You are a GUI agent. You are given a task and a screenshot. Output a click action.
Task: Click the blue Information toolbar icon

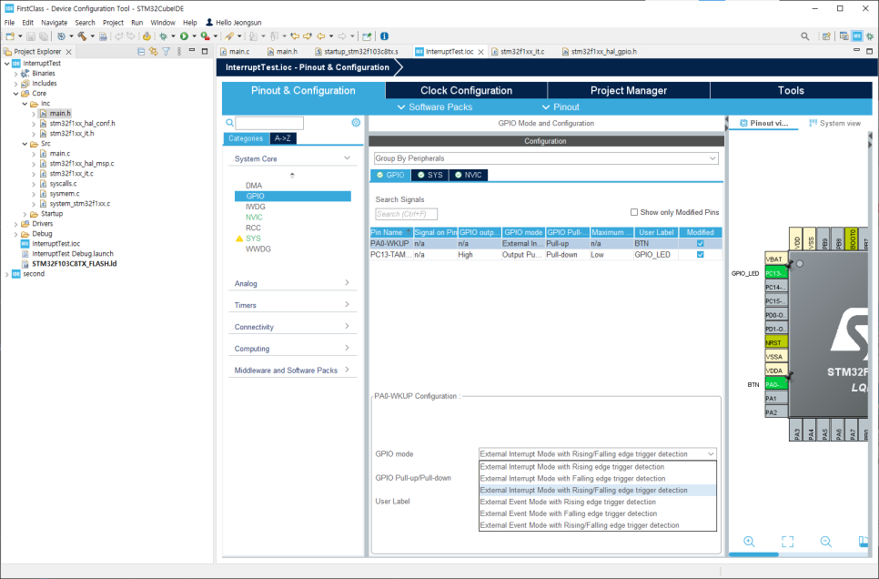coord(385,36)
